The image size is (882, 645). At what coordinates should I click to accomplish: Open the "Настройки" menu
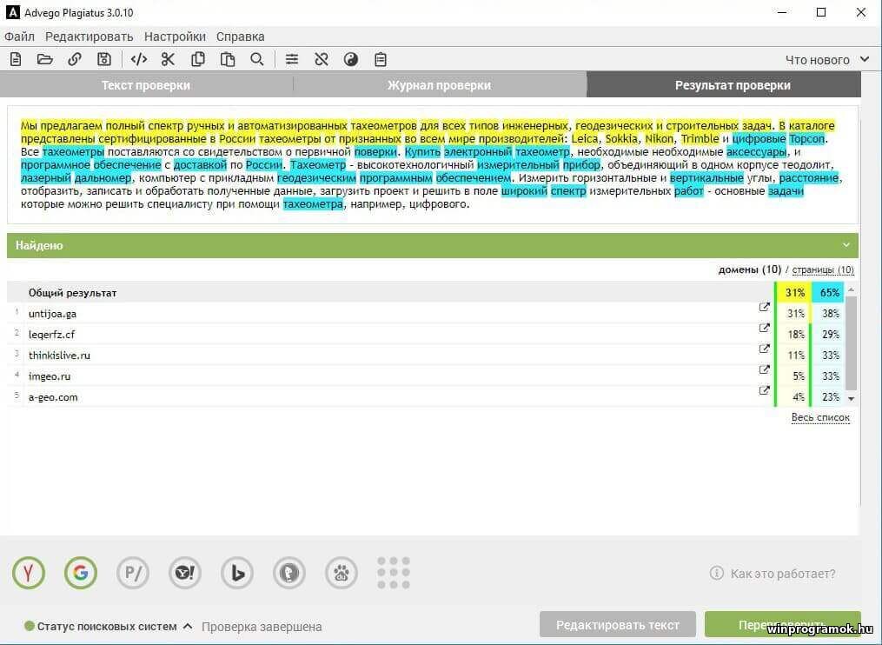coord(175,37)
